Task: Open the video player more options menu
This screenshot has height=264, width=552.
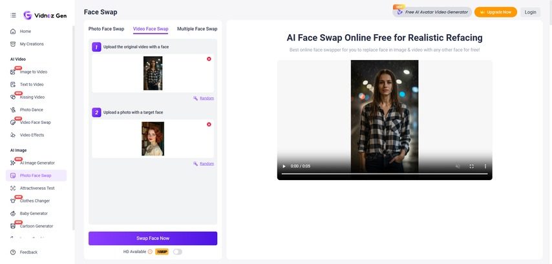Action: tap(485, 167)
